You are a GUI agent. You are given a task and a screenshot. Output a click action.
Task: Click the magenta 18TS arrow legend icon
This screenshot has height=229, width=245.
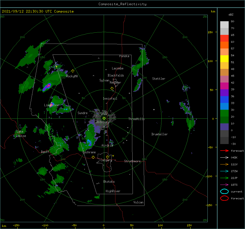coord(224,185)
